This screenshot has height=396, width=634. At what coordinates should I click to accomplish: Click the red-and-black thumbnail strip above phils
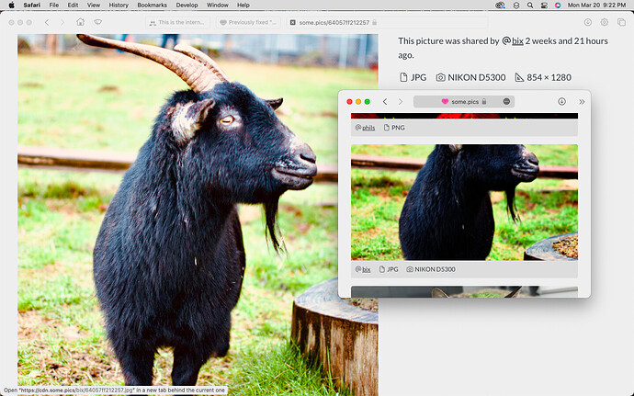[464, 116]
